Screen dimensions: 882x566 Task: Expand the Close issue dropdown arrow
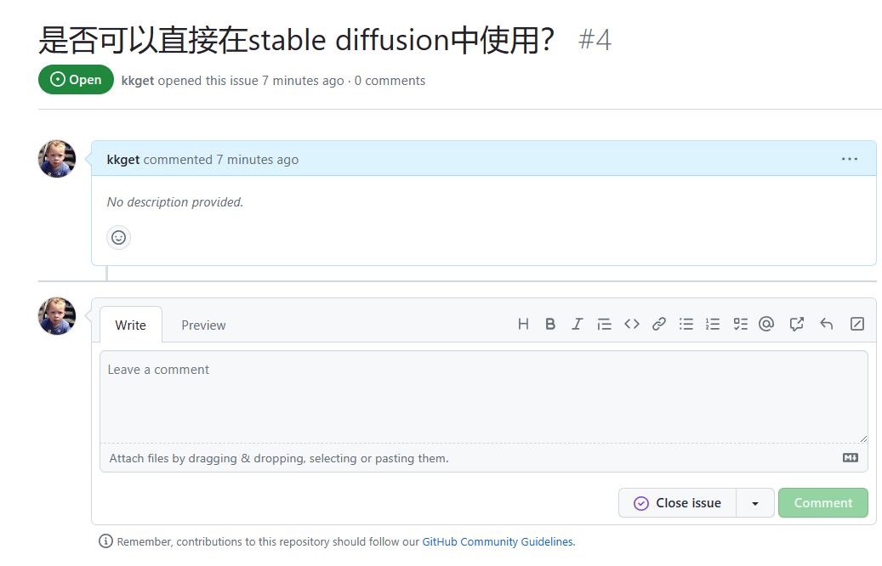(x=755, y=502)
